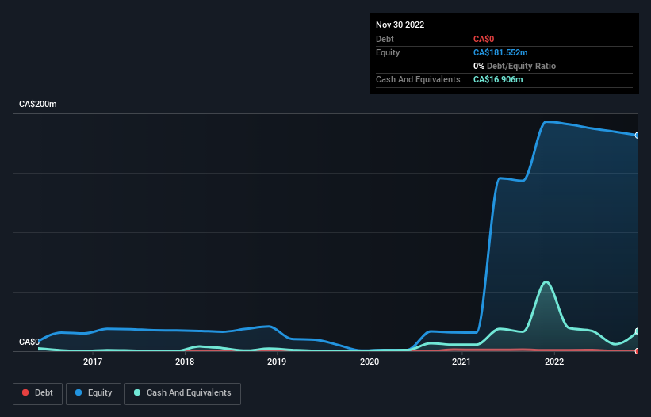
Task: Click the red CA$0 debt value
Action: (484, 39)
